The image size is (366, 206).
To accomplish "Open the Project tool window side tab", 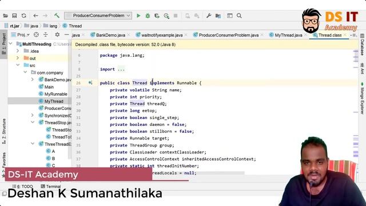I will (x=4, y=43).
